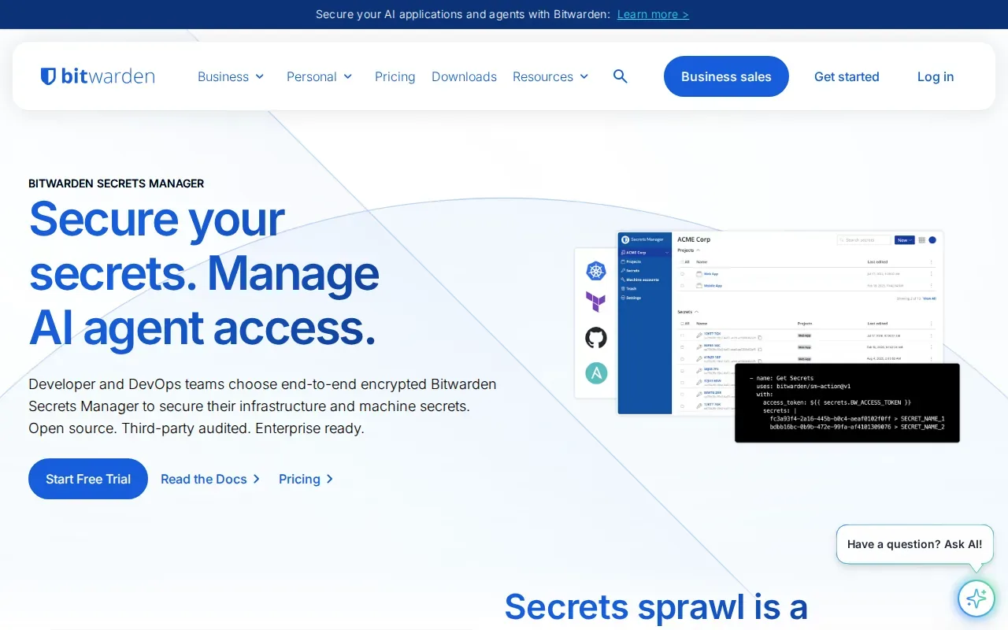1008x630 pixels.
Task: Tick the checkbox beside Mobile App project
Action: (x=682, y=285)
